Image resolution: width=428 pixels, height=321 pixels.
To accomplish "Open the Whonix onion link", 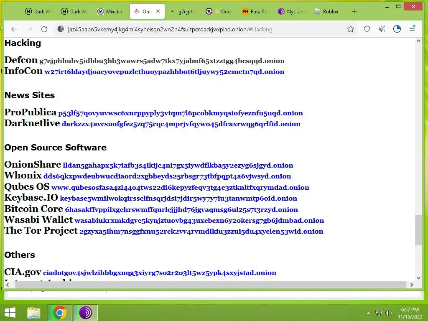I will pyautogui.click(x=167, y=176).
